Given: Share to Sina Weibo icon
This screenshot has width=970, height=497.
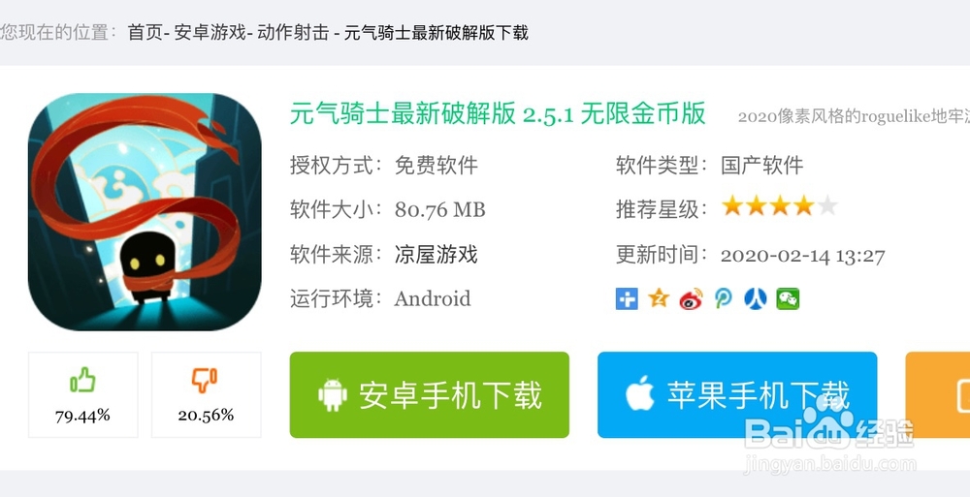Looking at the screenshot, I should coord(691,299).
